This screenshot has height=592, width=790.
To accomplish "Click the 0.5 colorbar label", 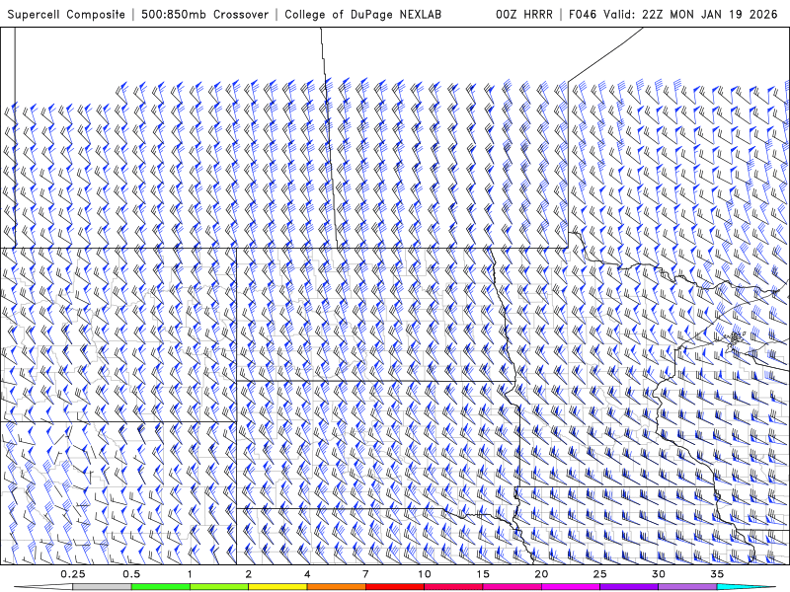I will pyautogui.click(x=131, y=574).
